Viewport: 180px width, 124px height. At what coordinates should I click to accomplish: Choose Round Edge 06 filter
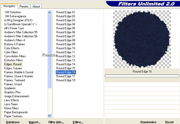(66, 32)
